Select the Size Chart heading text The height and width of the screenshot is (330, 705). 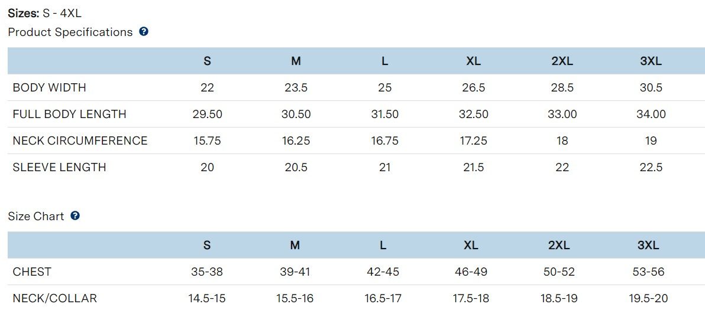36,217
